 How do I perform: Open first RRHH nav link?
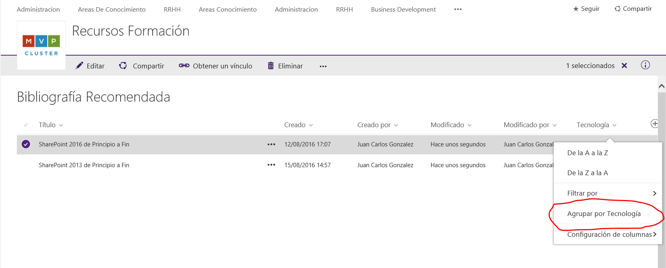172,9
